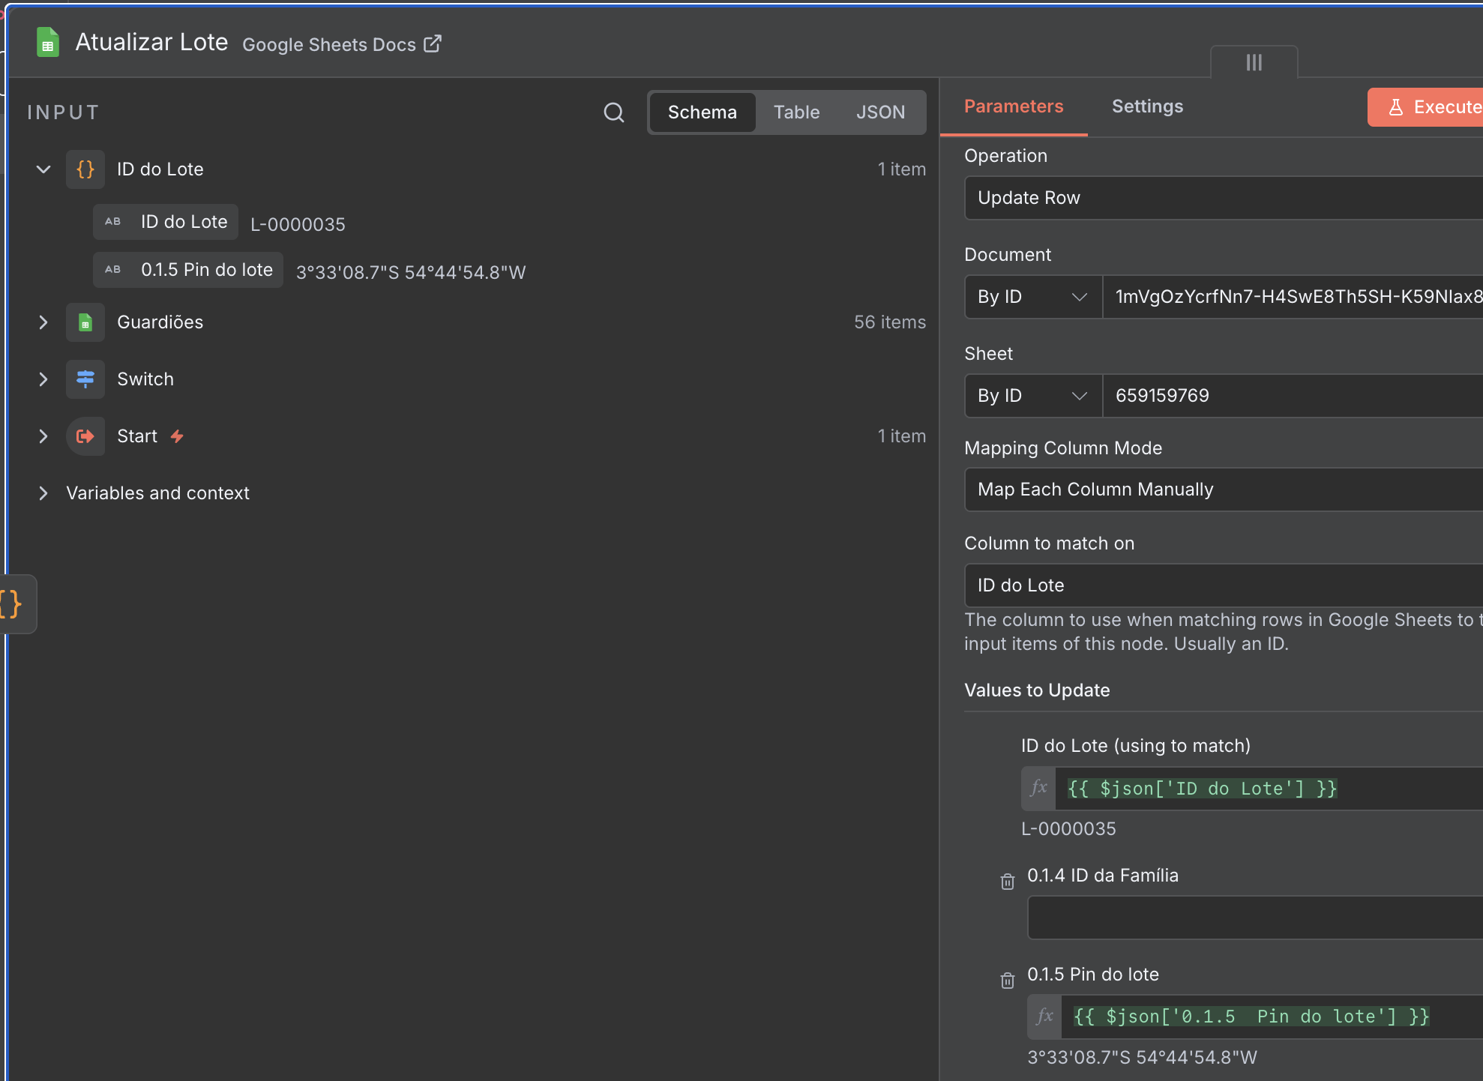Screen dimensions: 1483x1081
Task: Collapse the ID do Lote input group
Action: point(43,169)
